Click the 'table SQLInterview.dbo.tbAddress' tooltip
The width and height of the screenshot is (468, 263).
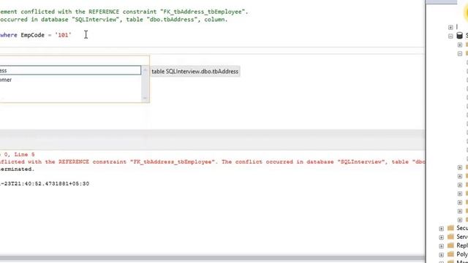[x=195, y=72]
